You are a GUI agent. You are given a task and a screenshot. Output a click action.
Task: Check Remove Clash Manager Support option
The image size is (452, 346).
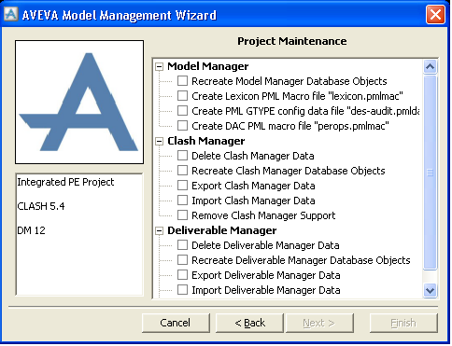182,215
